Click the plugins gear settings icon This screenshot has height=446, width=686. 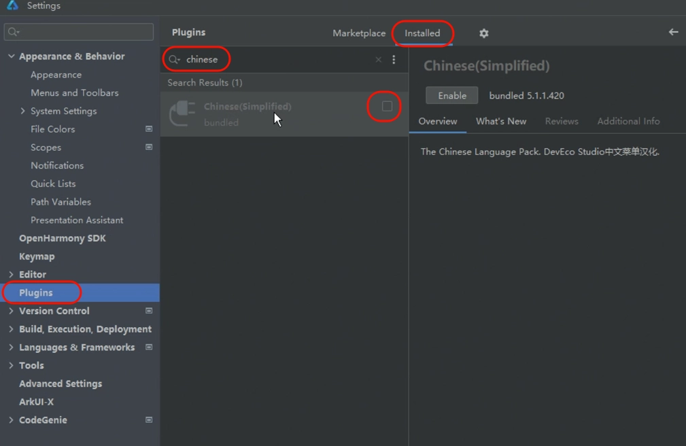tap(483, 33)
